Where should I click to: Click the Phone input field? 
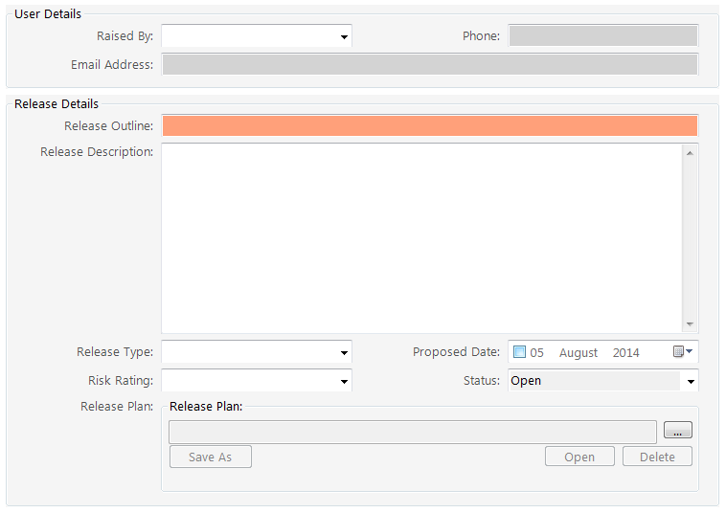(x=602, y=36)
